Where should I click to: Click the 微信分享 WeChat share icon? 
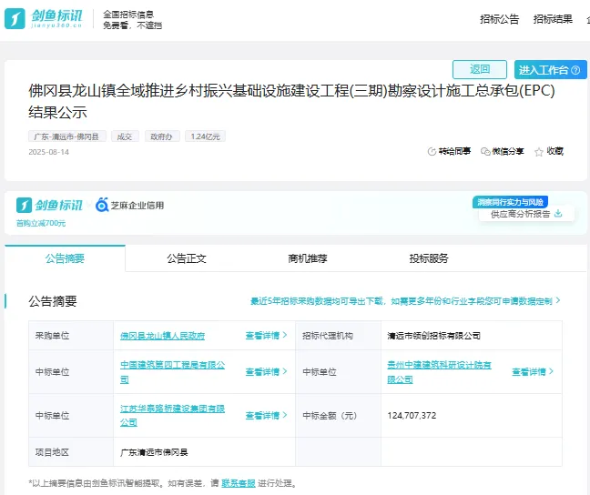[485, 151]
